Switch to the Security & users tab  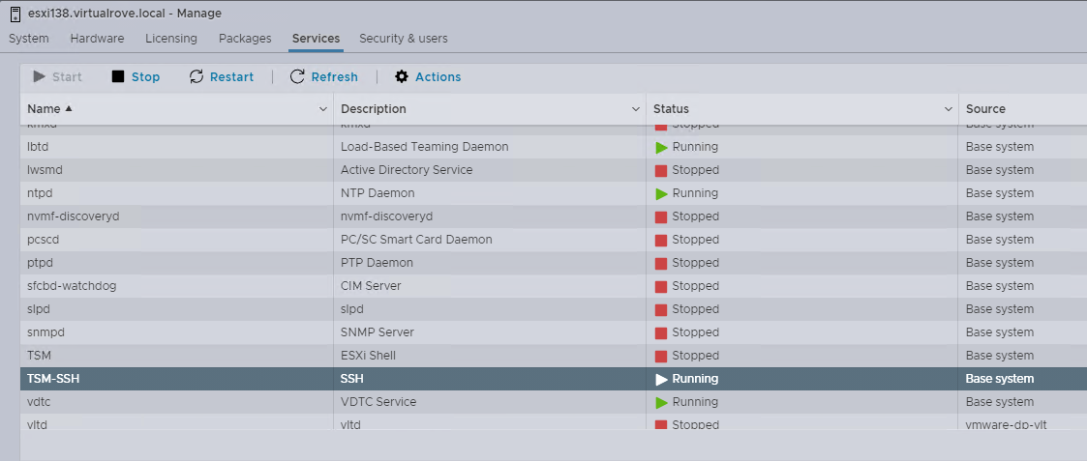pyautogui.click(x=403, y=39)
